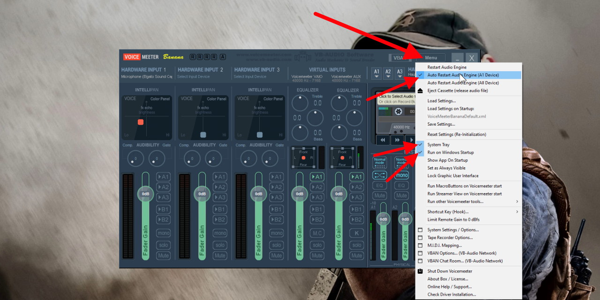Viewport: 600px width, 300px height.
Task: Toggle Run on Windows Startup in the menu
Action: click(450, 152)
